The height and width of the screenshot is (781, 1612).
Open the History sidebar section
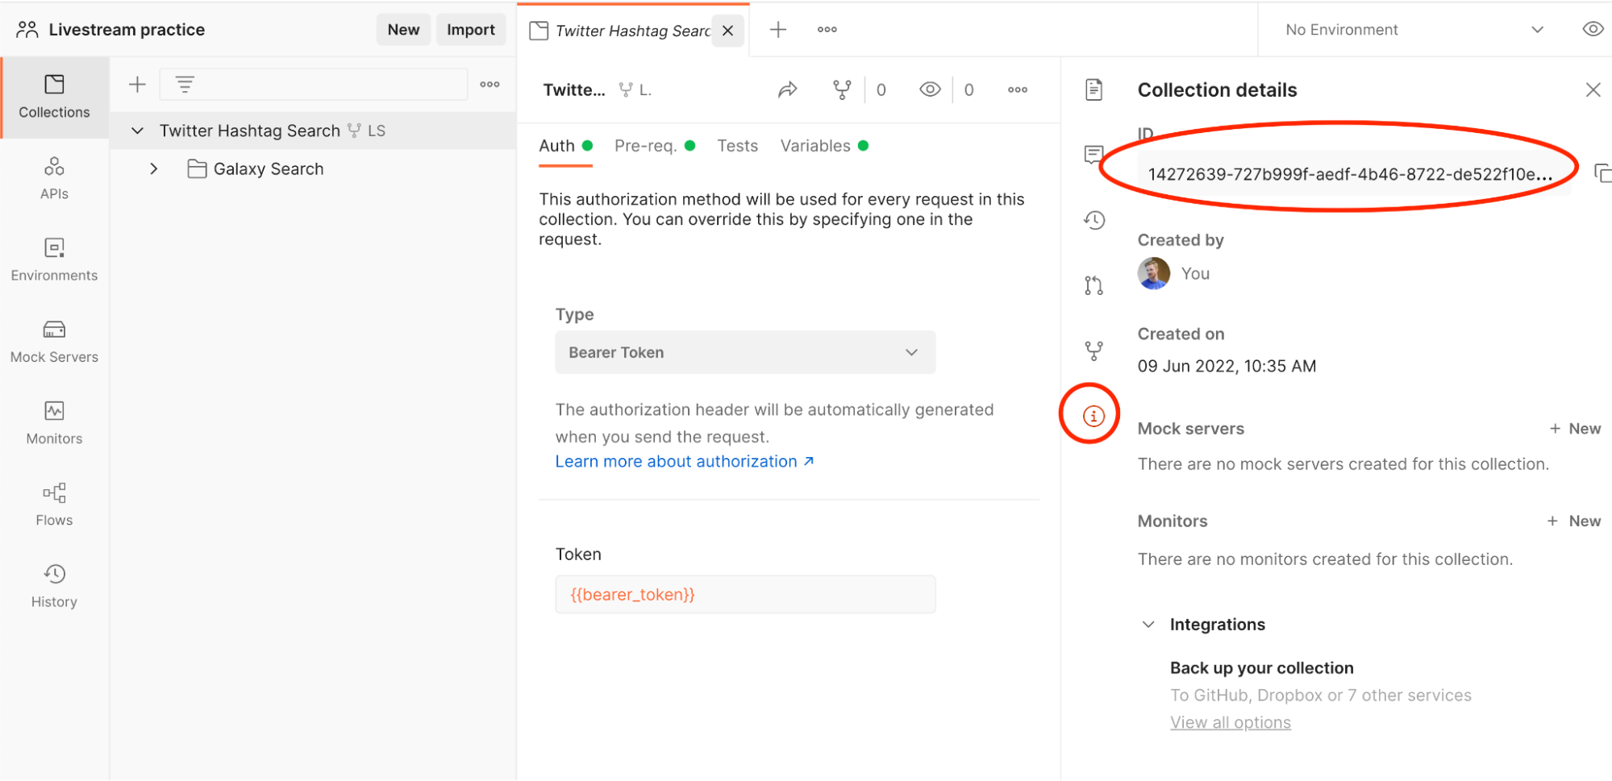coord(54,586)
